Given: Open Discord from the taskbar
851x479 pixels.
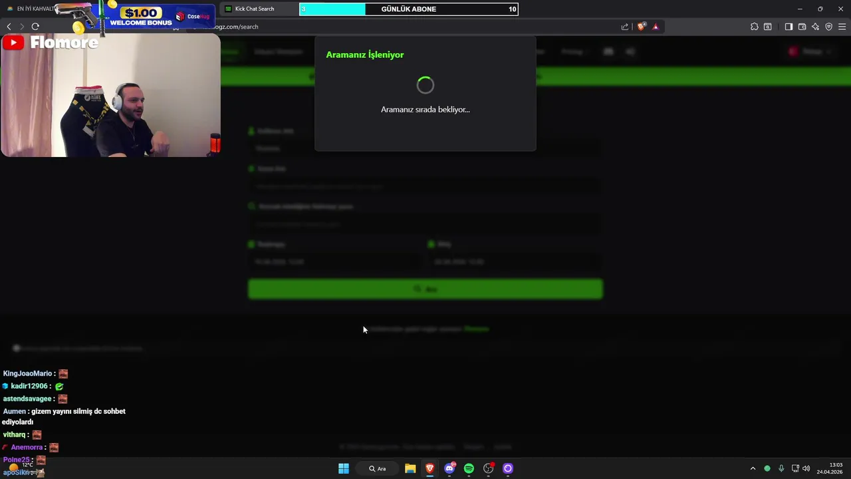Looking at the screenshot, I should [449, 468].
